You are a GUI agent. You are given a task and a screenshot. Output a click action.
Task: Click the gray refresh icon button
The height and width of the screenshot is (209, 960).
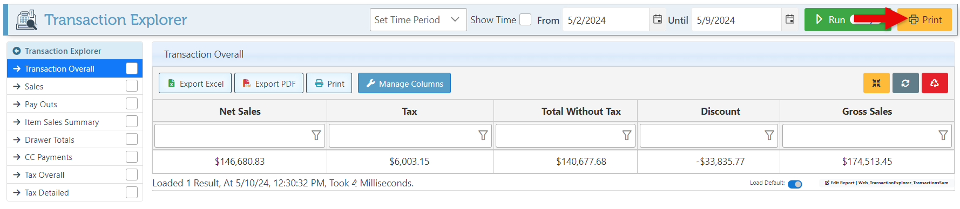point(905,83)
